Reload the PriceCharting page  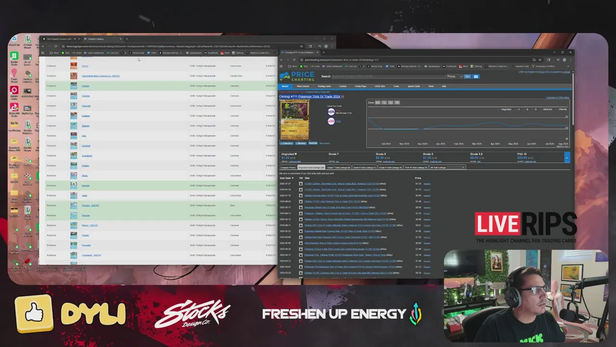tap(294, 60)
